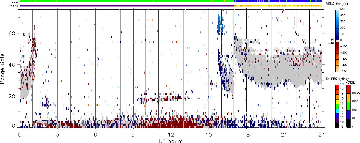The width and height of the screenshot is (360, 143).
Task: Click the bright blue echo cluster near gate 65
Action: (220, 25)
